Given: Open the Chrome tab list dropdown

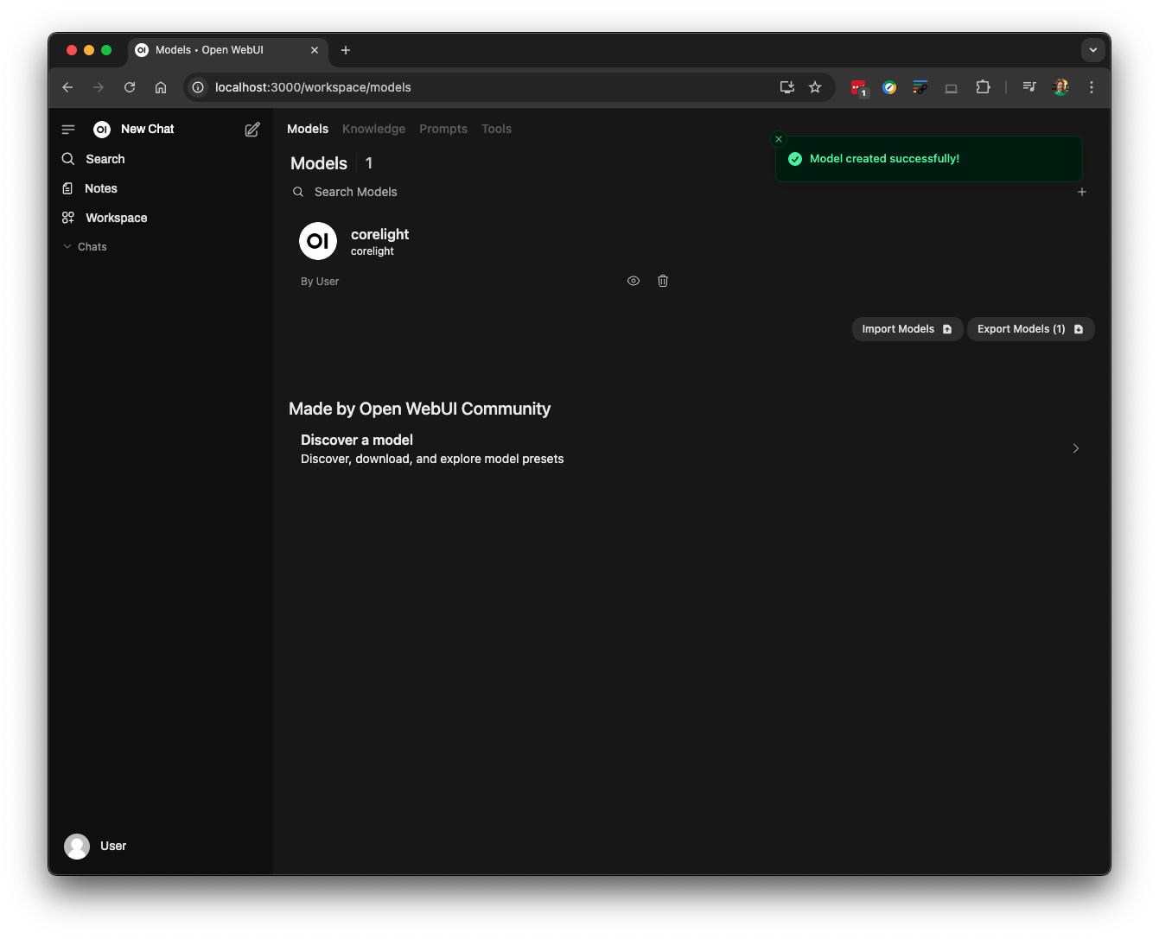Looking at the screenshot, I should pos(1092,50).
